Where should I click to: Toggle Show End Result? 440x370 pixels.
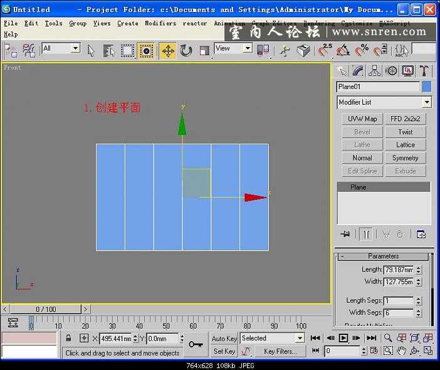[366, 234]
